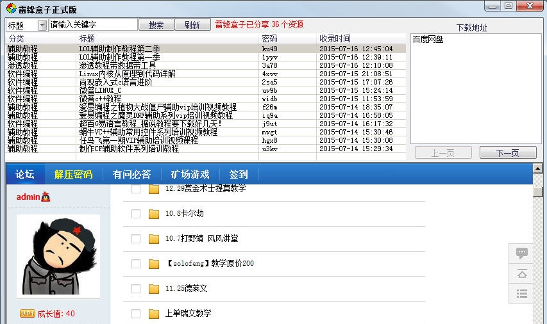Image resolution: width=547 pixels, height=324 pixels.
Task: Click timestamp 2015-07-15 21:08:51
Action: [356, 74]
